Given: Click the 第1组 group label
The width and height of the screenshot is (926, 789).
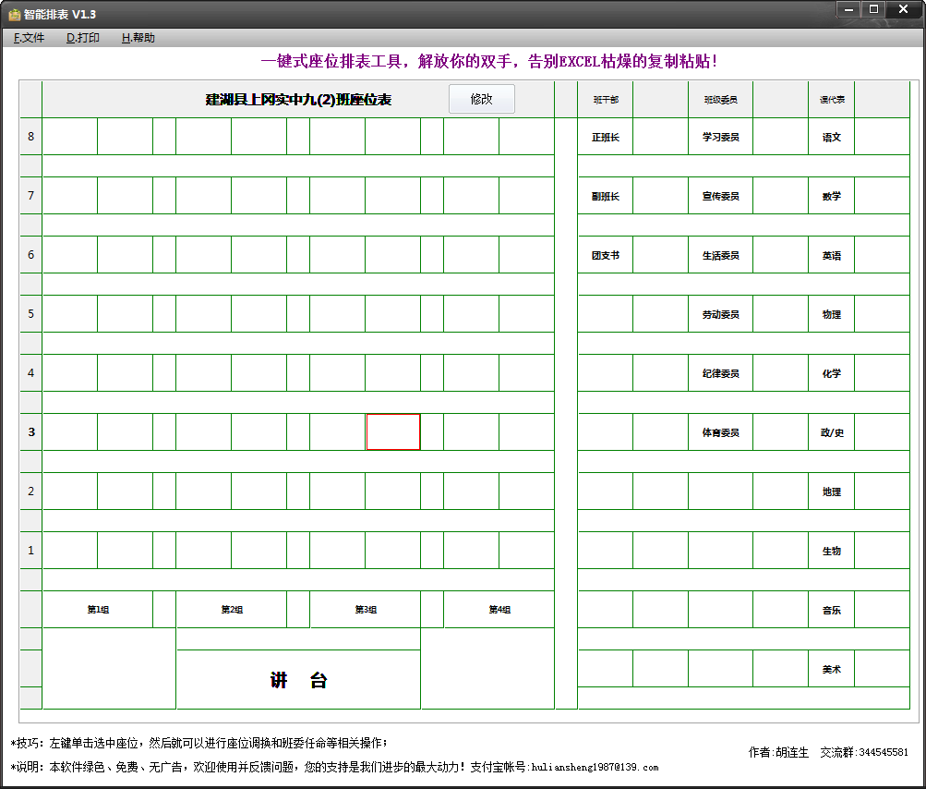Looking at the screenshot, I should (98, 609).
